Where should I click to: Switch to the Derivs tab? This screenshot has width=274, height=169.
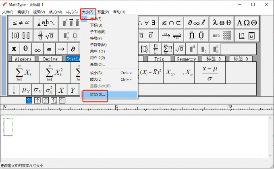click(x=50, y=59)
